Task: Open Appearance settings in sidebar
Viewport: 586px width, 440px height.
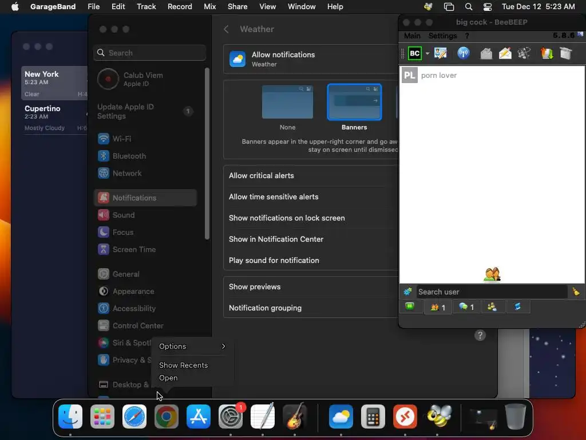Action: [x=146, y=292]
